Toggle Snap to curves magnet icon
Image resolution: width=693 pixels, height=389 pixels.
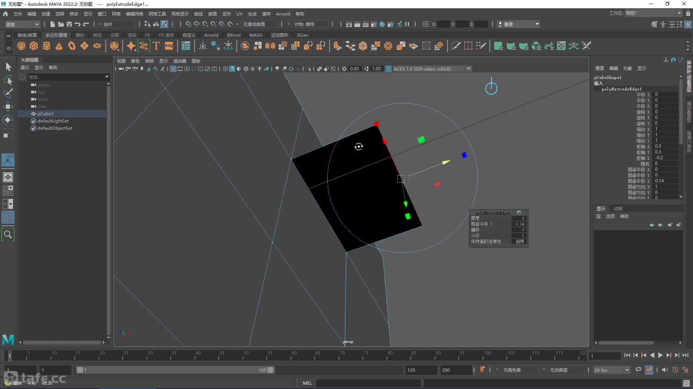click(x=197, y=24)
